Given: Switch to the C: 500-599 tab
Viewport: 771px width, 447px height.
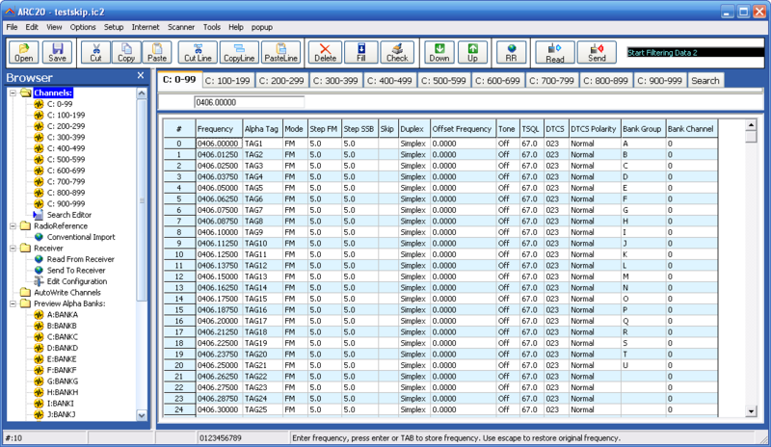Looking at the screenshot, I should pos(443,81).
